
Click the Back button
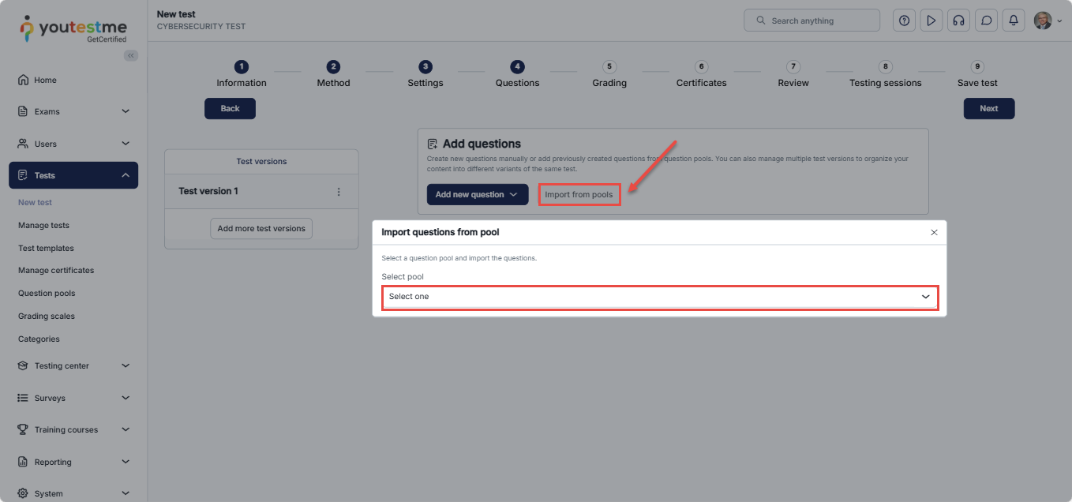pos(230,109)
